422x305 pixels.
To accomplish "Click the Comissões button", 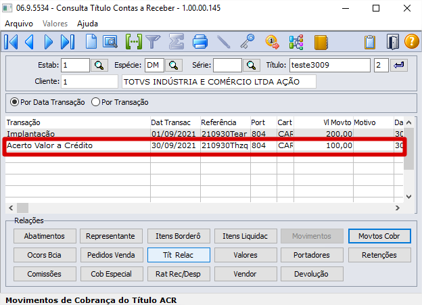I will pyautogui.click(x=45, y=274).
